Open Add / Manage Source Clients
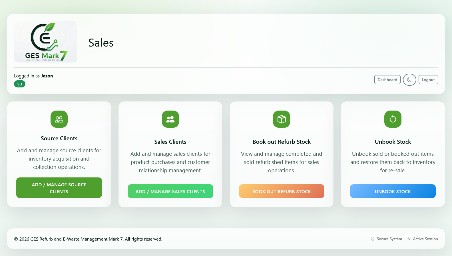 59,188
